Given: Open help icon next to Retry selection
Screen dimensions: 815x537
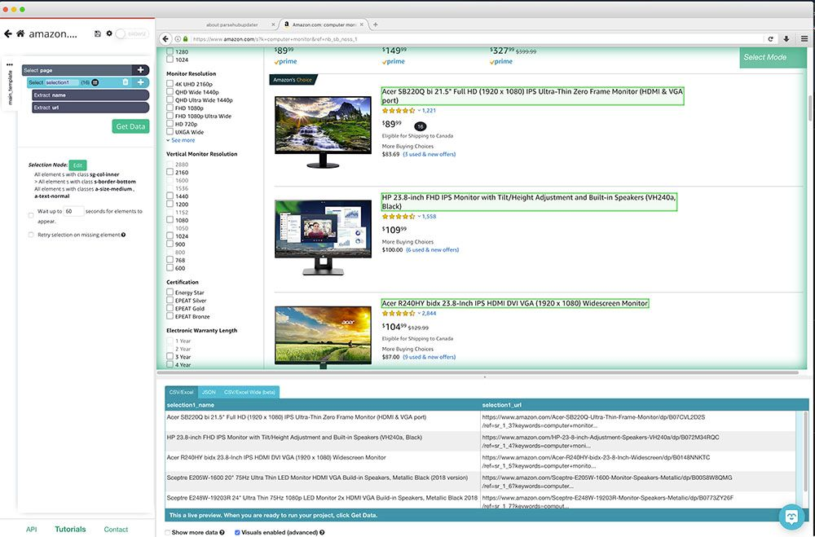Looking at the screenshot, I should [x=123, y=235].
